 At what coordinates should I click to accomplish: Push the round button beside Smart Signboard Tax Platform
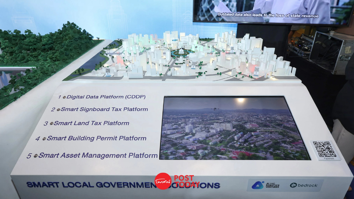tap(58, 109)
